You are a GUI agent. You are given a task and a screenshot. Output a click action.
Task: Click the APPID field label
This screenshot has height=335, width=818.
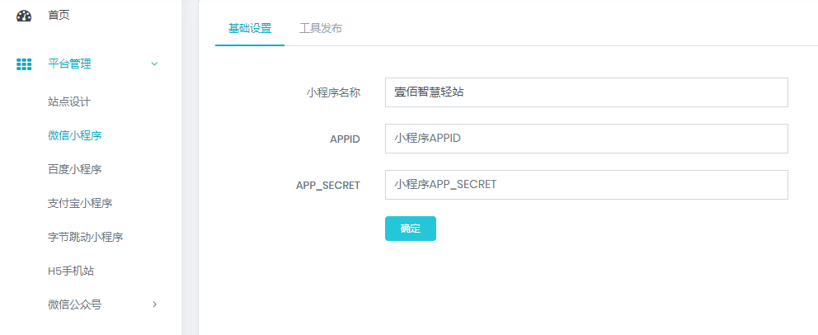345,139
